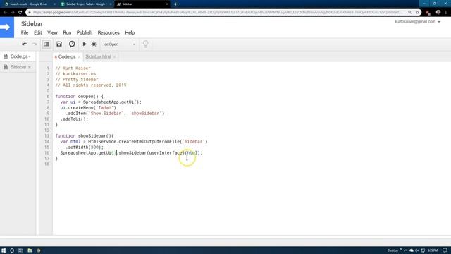
Task: Click the taskbar clock
Action: [x=433, y=250]
